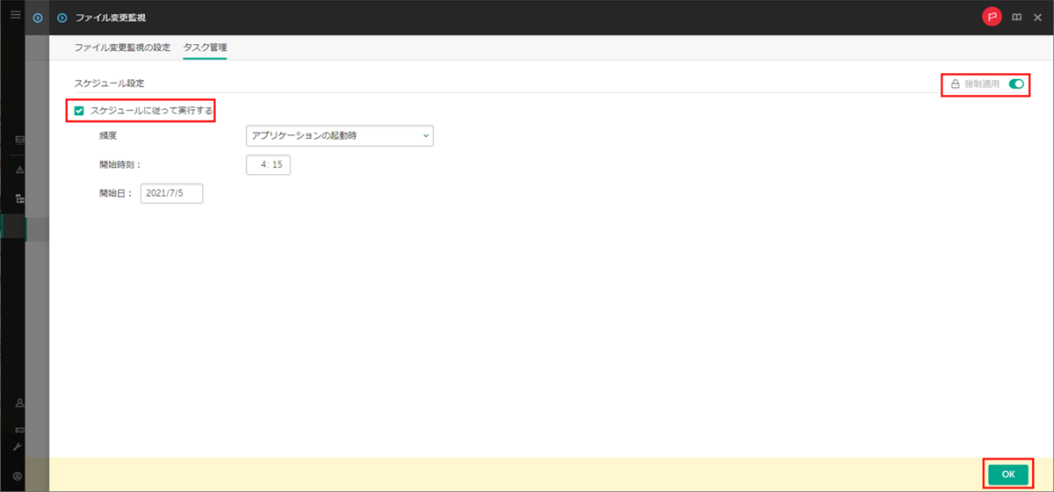Edit the 開始時刻 time field

268,164
